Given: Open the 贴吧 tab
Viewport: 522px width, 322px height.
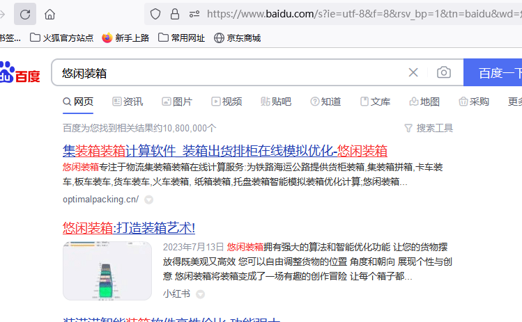Looking at the screenshot, I should click(276, 102).
